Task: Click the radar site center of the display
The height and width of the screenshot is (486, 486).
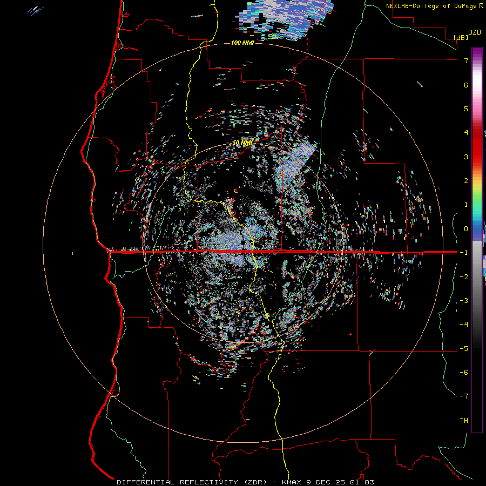Action: coord(242,242)
